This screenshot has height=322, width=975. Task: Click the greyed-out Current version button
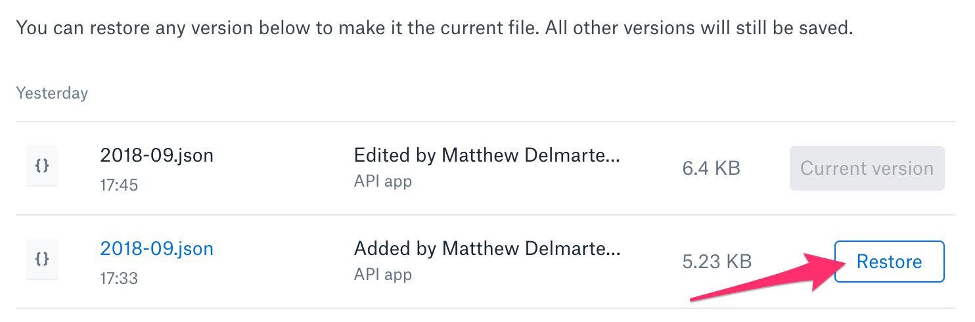point(867,168)
